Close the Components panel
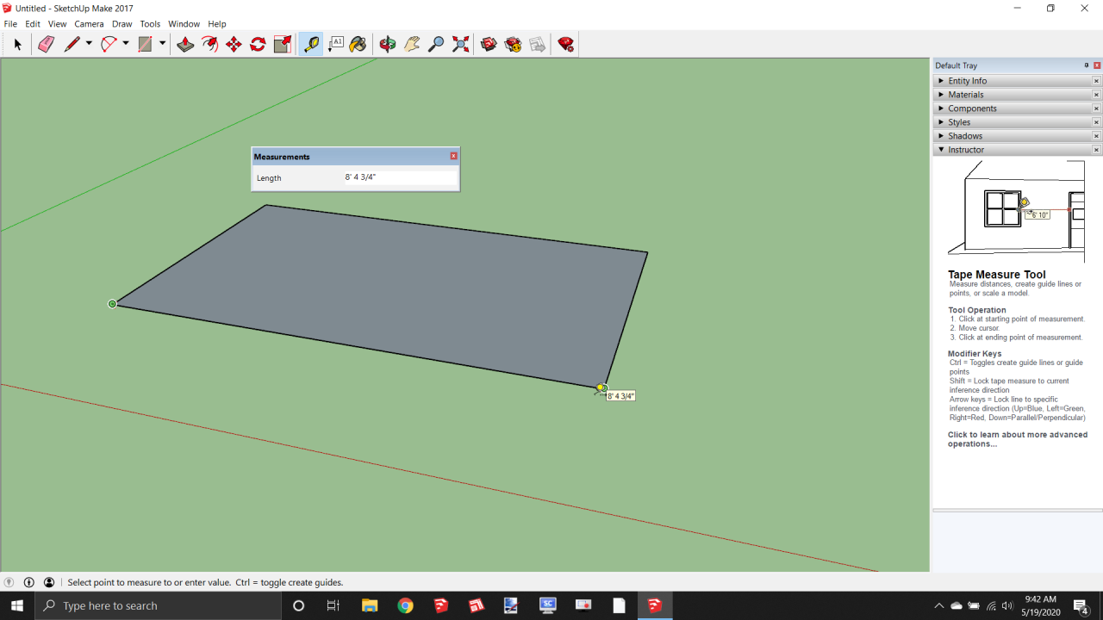Viewport: 1103px width, 620px height. coord(1097,108)
